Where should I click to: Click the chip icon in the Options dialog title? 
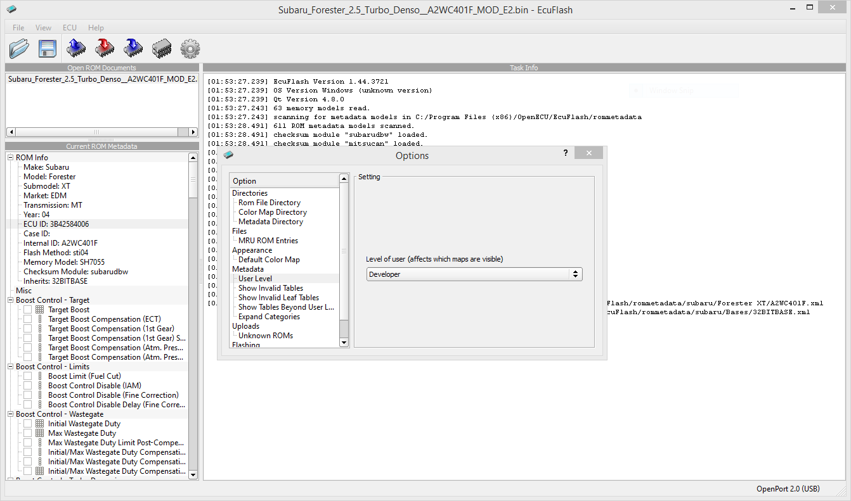pyautogui.click(x=228, y=155)
